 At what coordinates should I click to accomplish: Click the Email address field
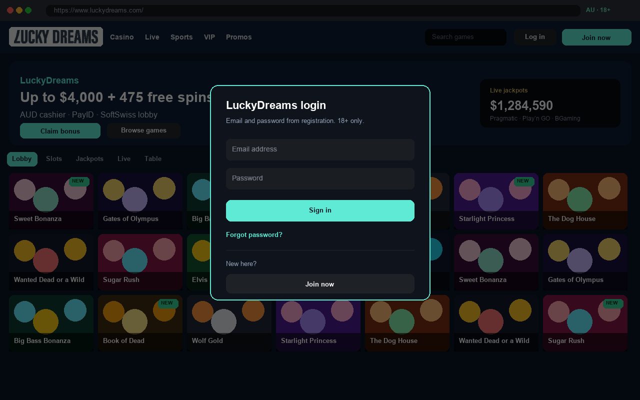point(320,149)
